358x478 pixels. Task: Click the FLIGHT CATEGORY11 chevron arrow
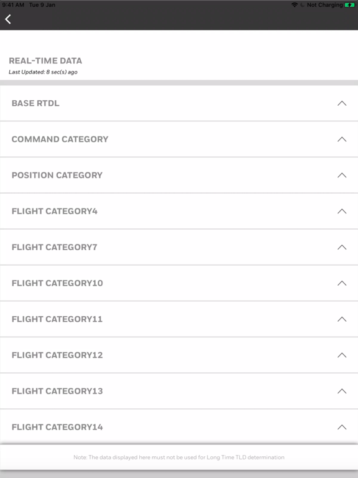click(342, 319)
